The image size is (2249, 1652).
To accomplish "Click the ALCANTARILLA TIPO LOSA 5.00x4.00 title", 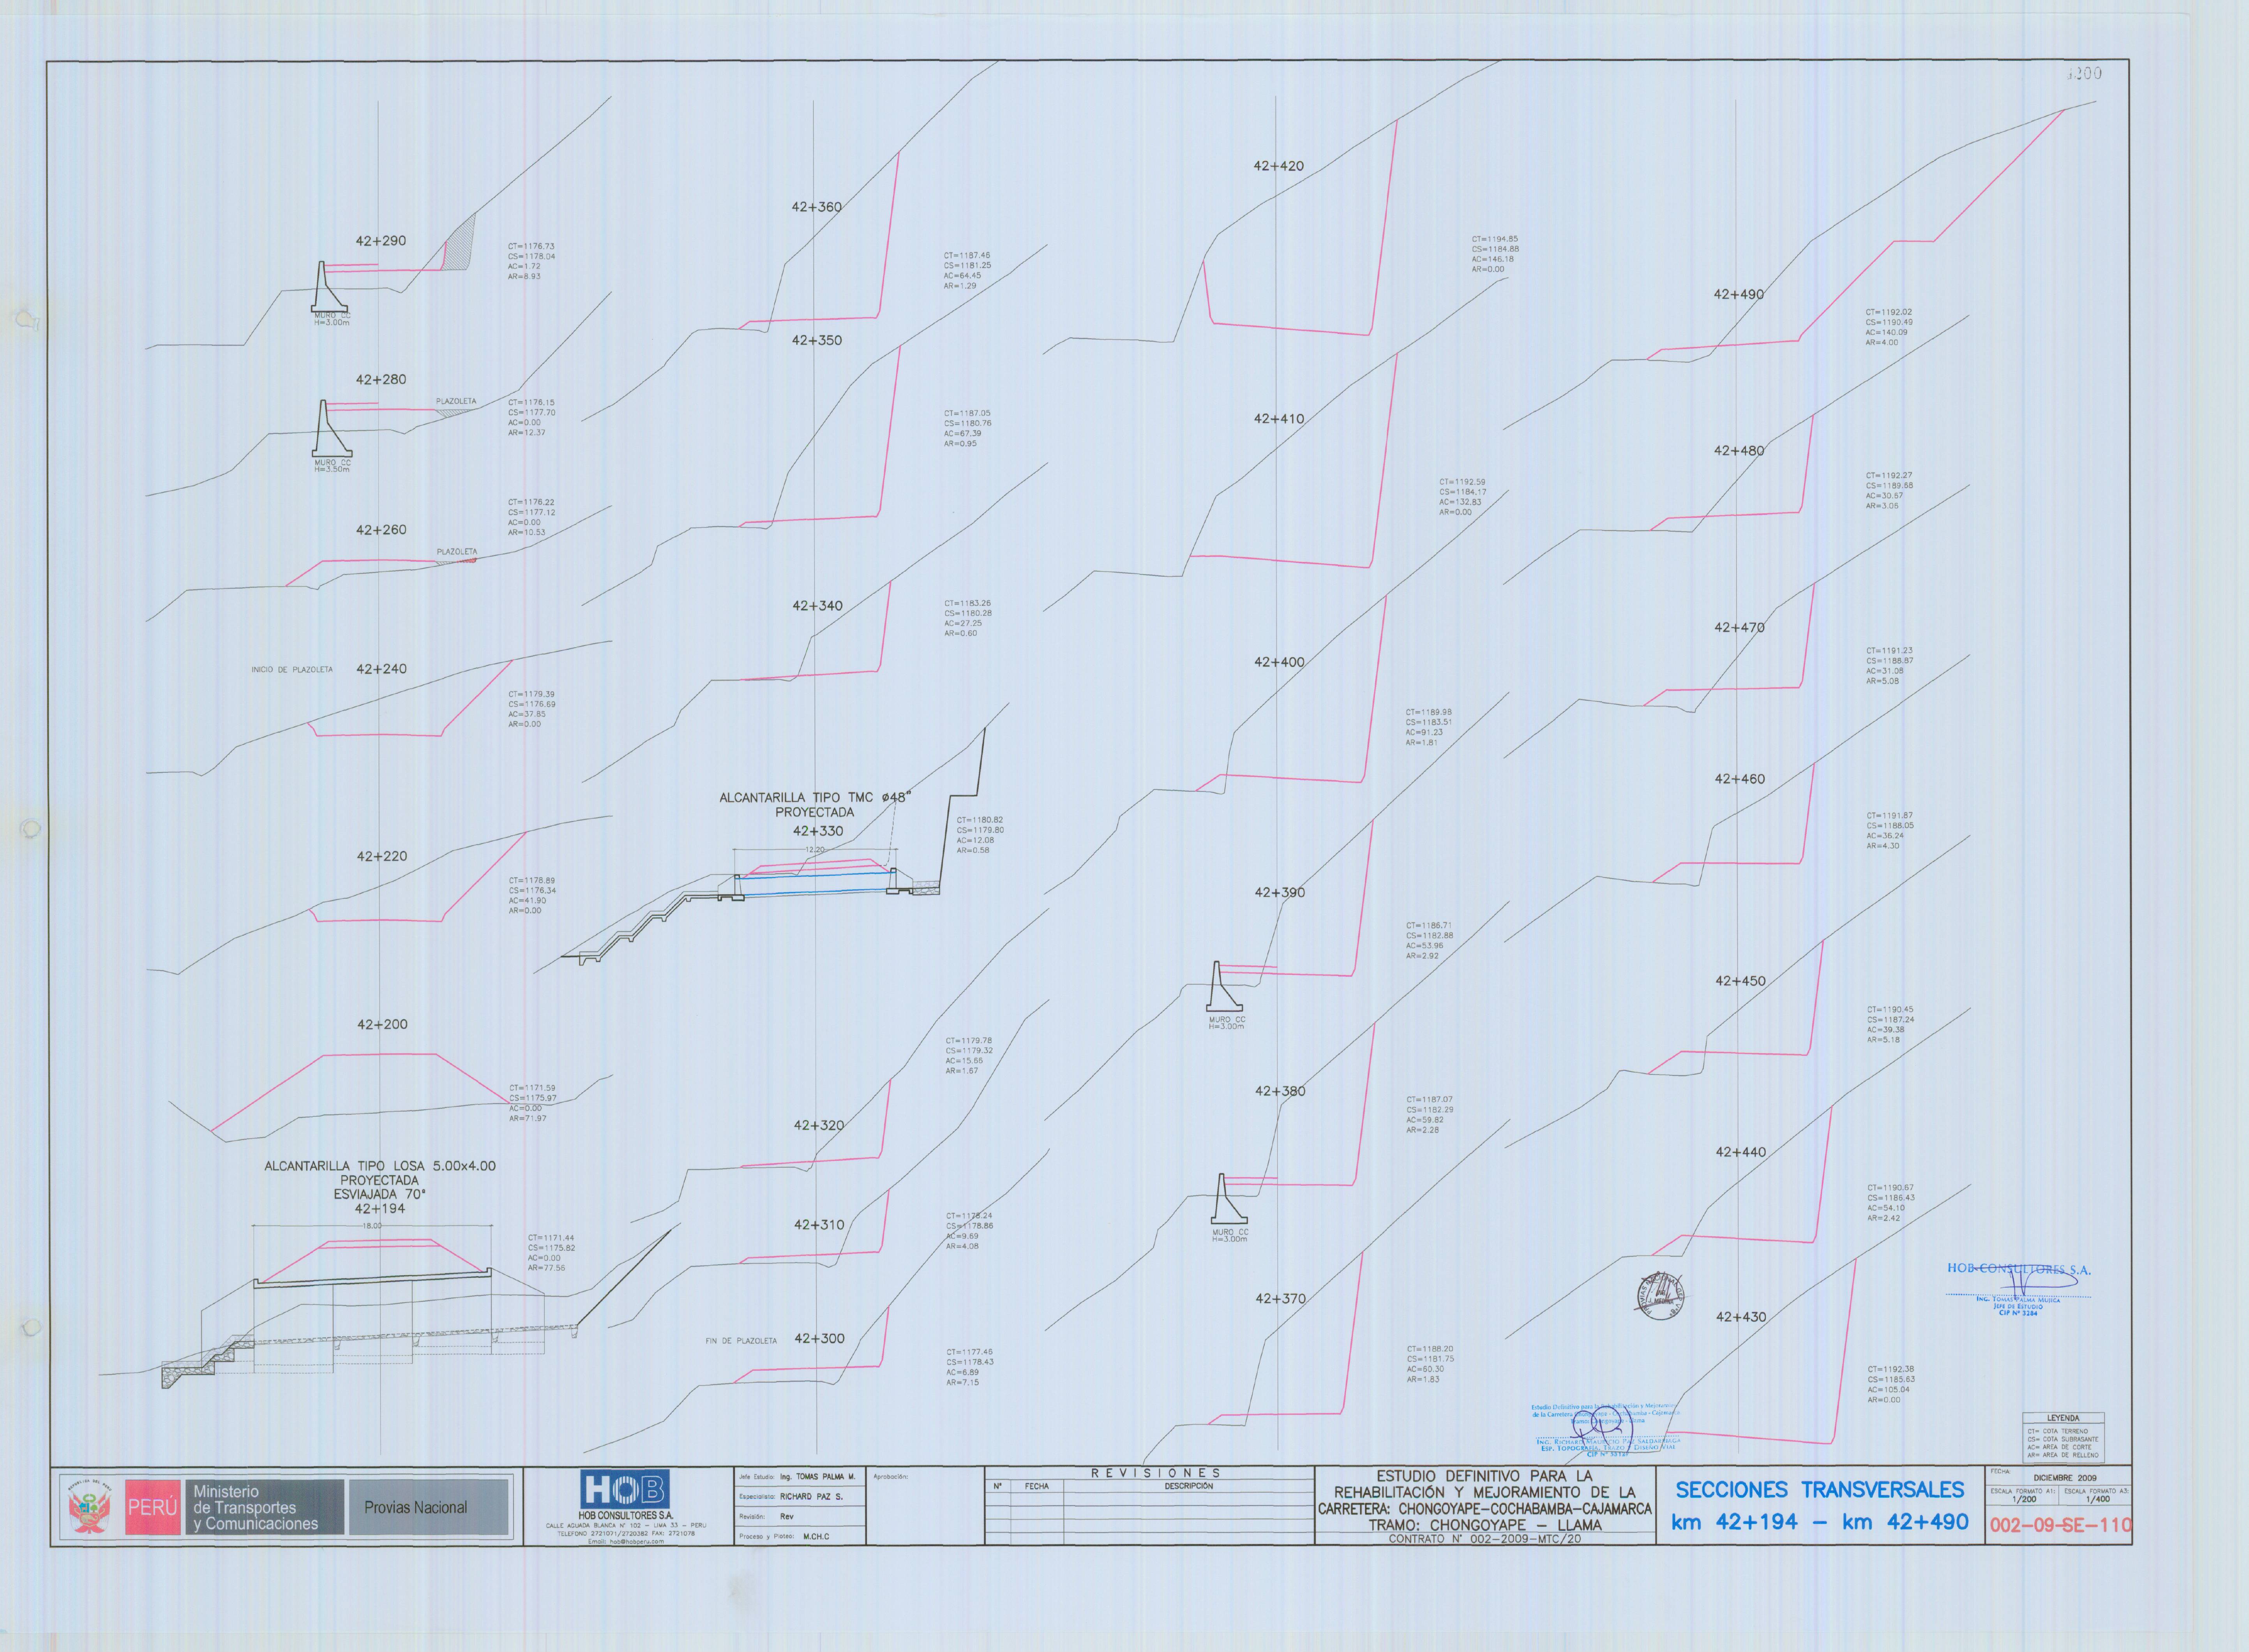I will coord(379,1166).
